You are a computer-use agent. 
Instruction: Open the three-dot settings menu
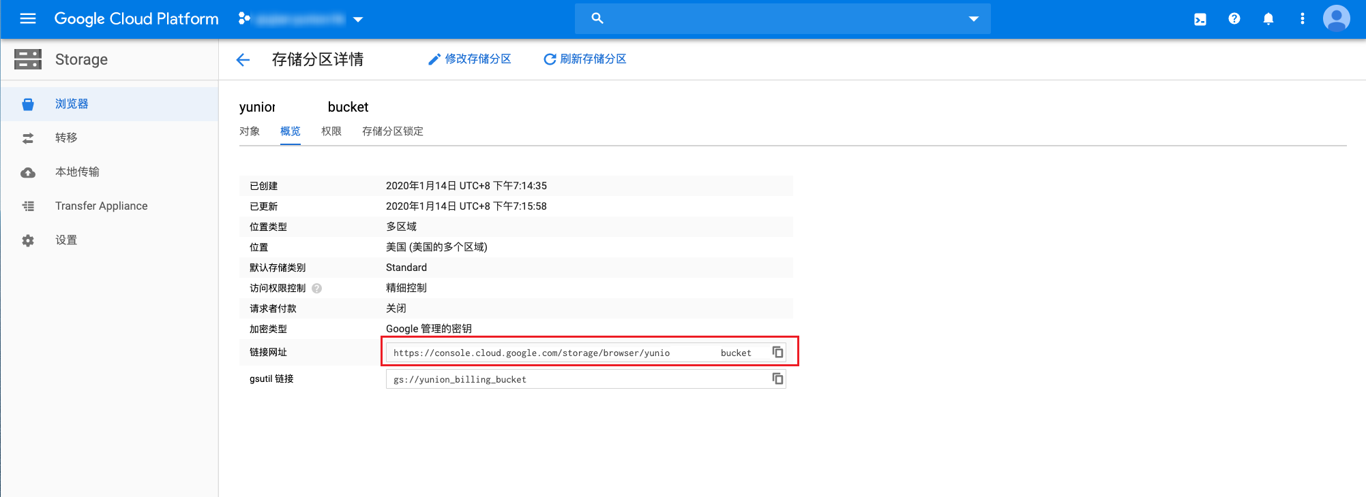pos(1303,19)
